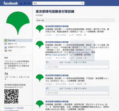Viewport: 119px width, 111px height.
Task: Open the goo.gl/iGqgz link
Action: 80,52
